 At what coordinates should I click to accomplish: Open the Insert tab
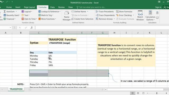click(x=18, y=7)
